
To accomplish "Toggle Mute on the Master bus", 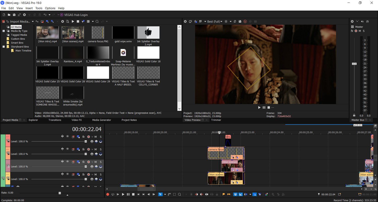I will point(360,31).
